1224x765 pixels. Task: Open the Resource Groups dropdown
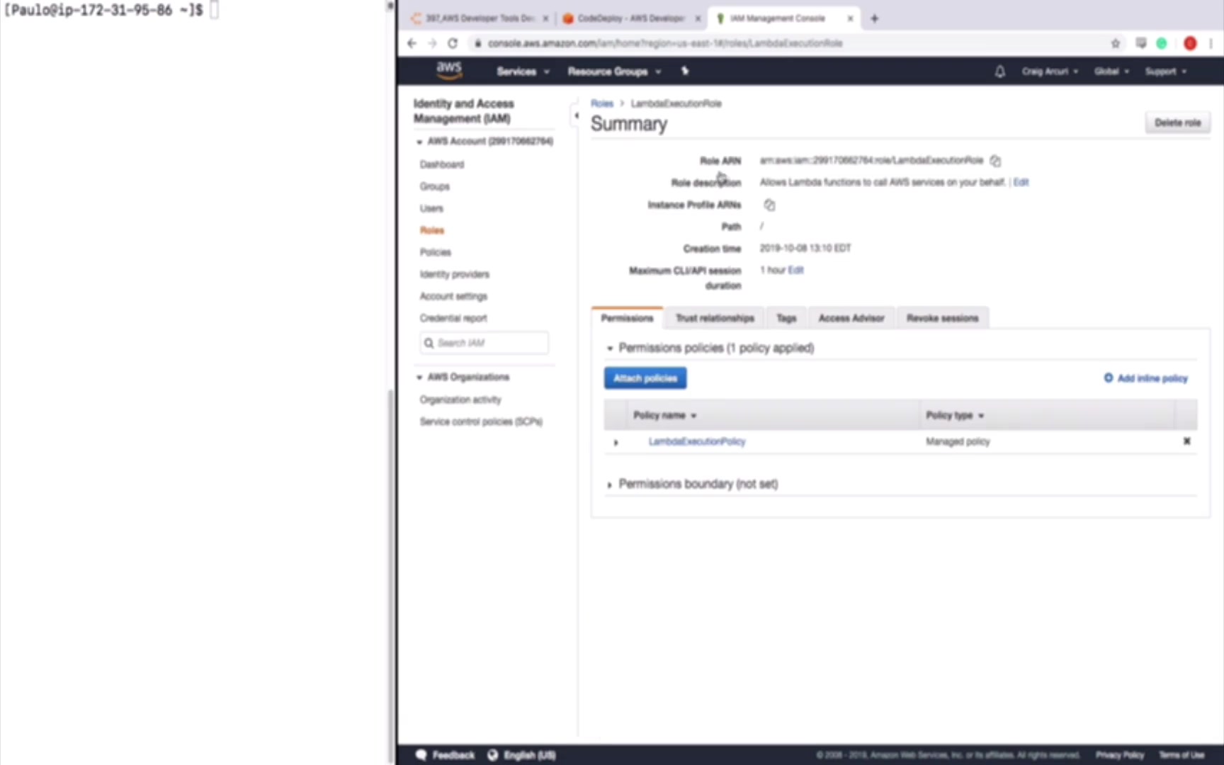click(x=614, y=72)
